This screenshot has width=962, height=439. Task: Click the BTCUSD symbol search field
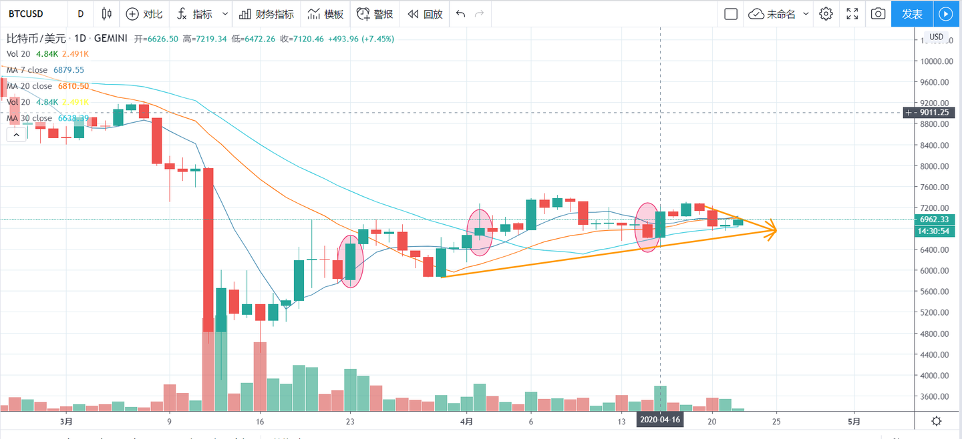pos(30,14)
